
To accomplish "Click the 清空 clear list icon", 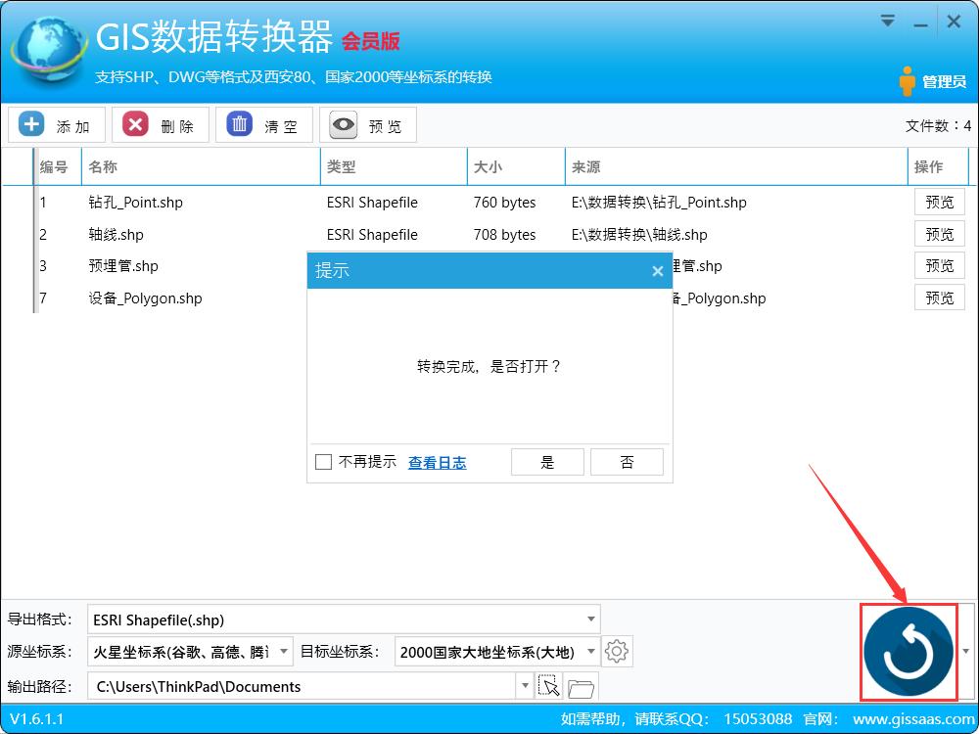I will (x=240, y=124).
